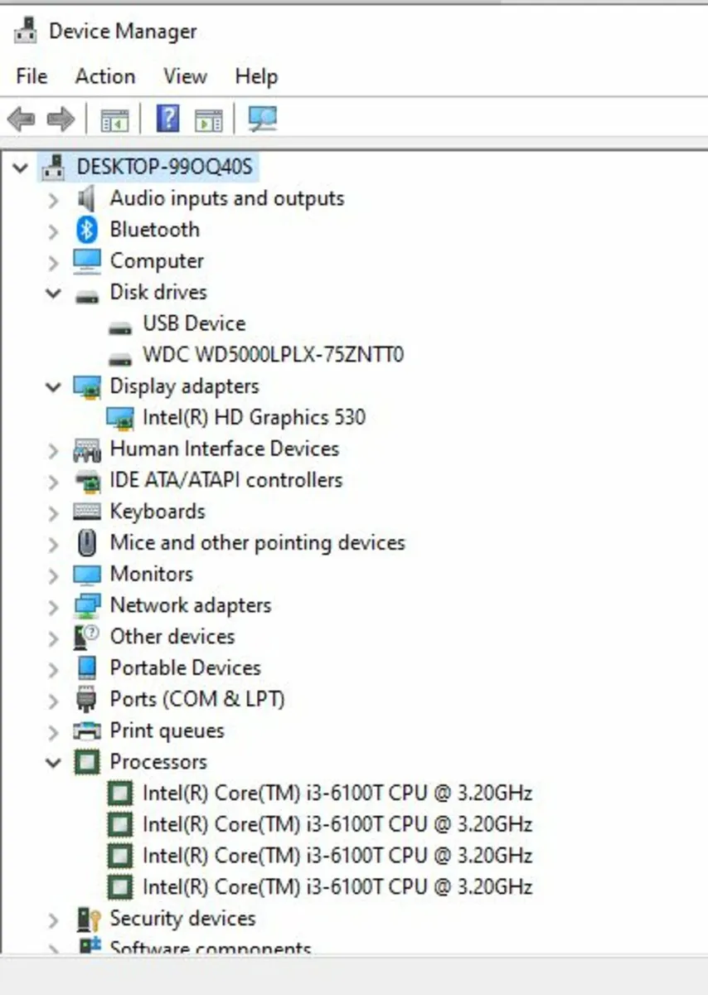Expand the Network adapters category

tap(54, 606)
